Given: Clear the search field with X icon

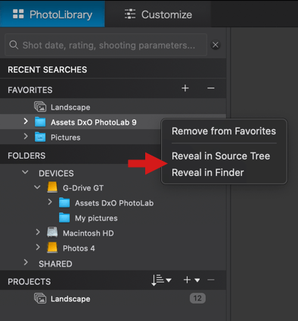Looking at the screenshot, I should click(x=216, y=45).
